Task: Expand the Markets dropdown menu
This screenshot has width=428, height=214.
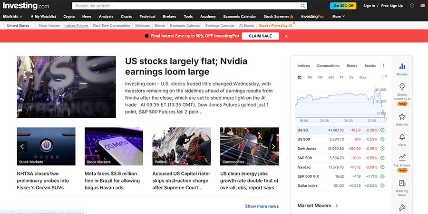Action: [x=12, y=16]
